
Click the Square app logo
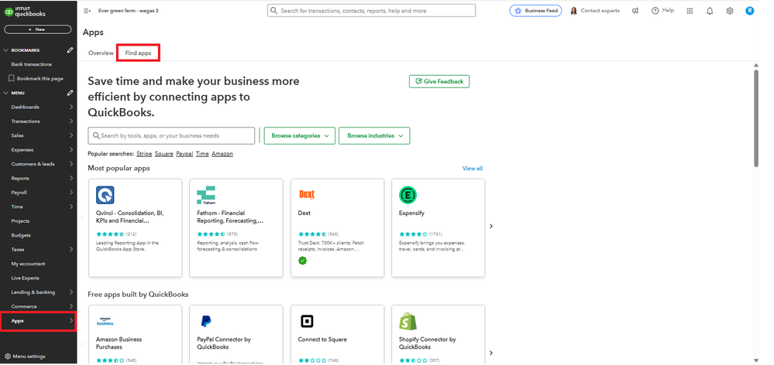[x=307, y=321]
